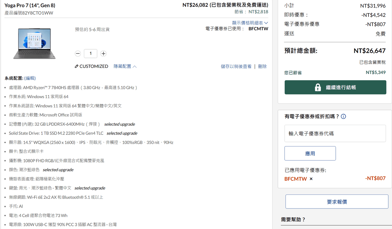Image resolution: width=392 pixels, height=229 pixels.
Task: Click the lock icon on the checkout button
Action: pos(318,87)
